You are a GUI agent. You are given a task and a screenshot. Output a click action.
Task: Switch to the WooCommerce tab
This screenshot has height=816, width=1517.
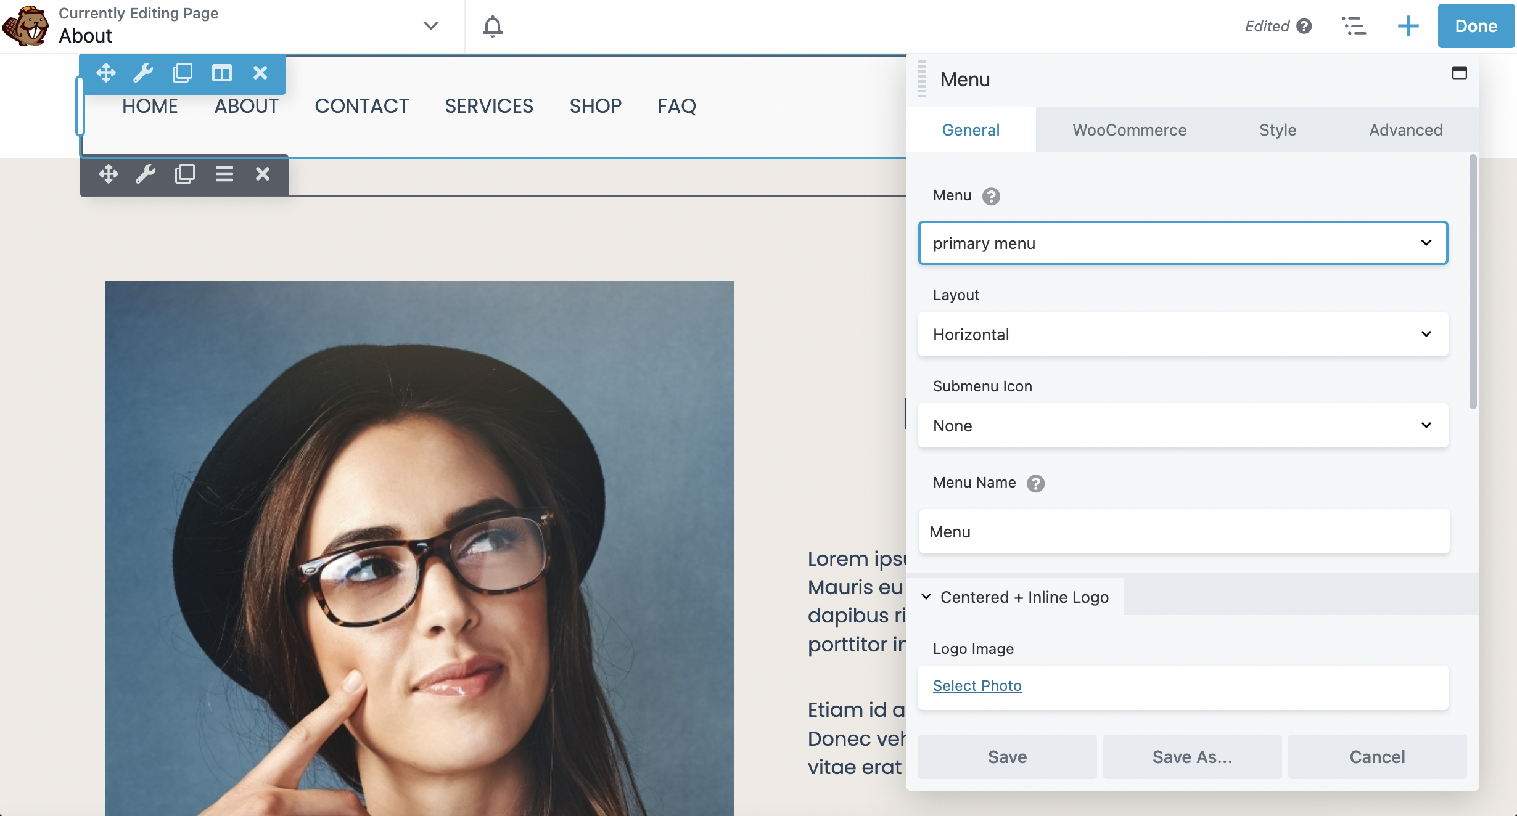pyautogui.click(x=1129, y=129)
